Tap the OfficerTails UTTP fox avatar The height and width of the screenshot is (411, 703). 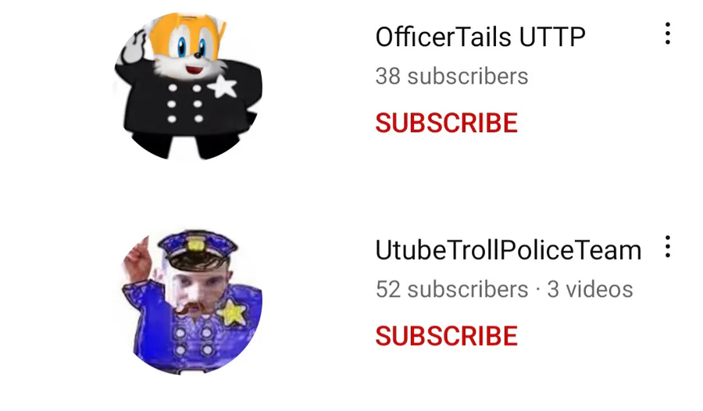coord(188,86)
